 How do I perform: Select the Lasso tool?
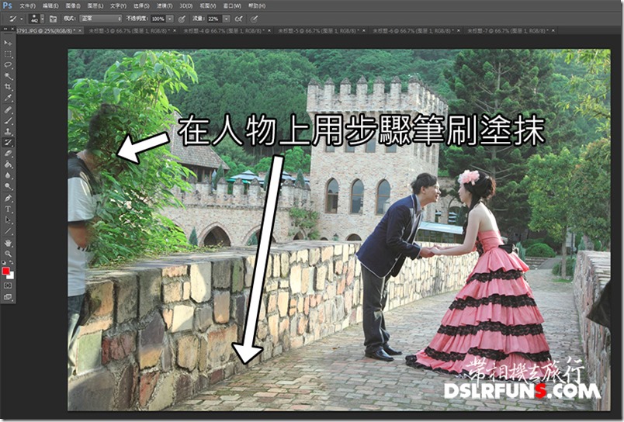click(x=8, y=65)
